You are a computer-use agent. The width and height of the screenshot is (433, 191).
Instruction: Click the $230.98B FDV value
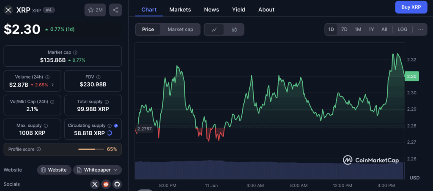click(x=93, y=85)
